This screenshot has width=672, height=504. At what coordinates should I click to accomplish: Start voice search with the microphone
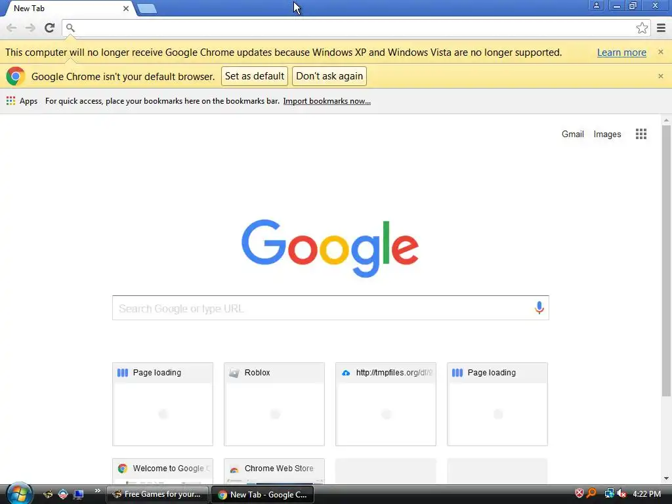coord(539,308)
